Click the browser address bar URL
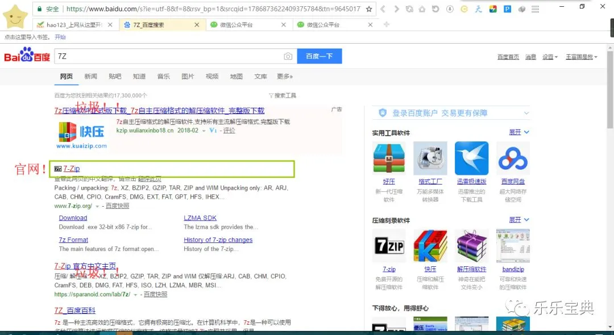This screenshot has width=614, height=335. click(213, 9)
